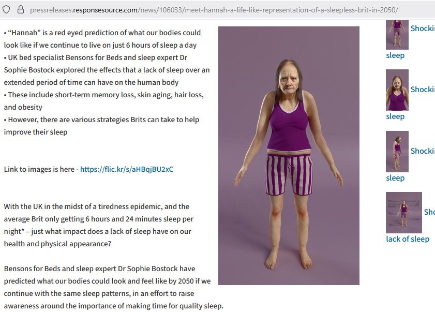Click the "Sho" link beside diagram thumbnail
This screenshot has height=312, width=435.
pyautogui.click(x=429, y=212)
